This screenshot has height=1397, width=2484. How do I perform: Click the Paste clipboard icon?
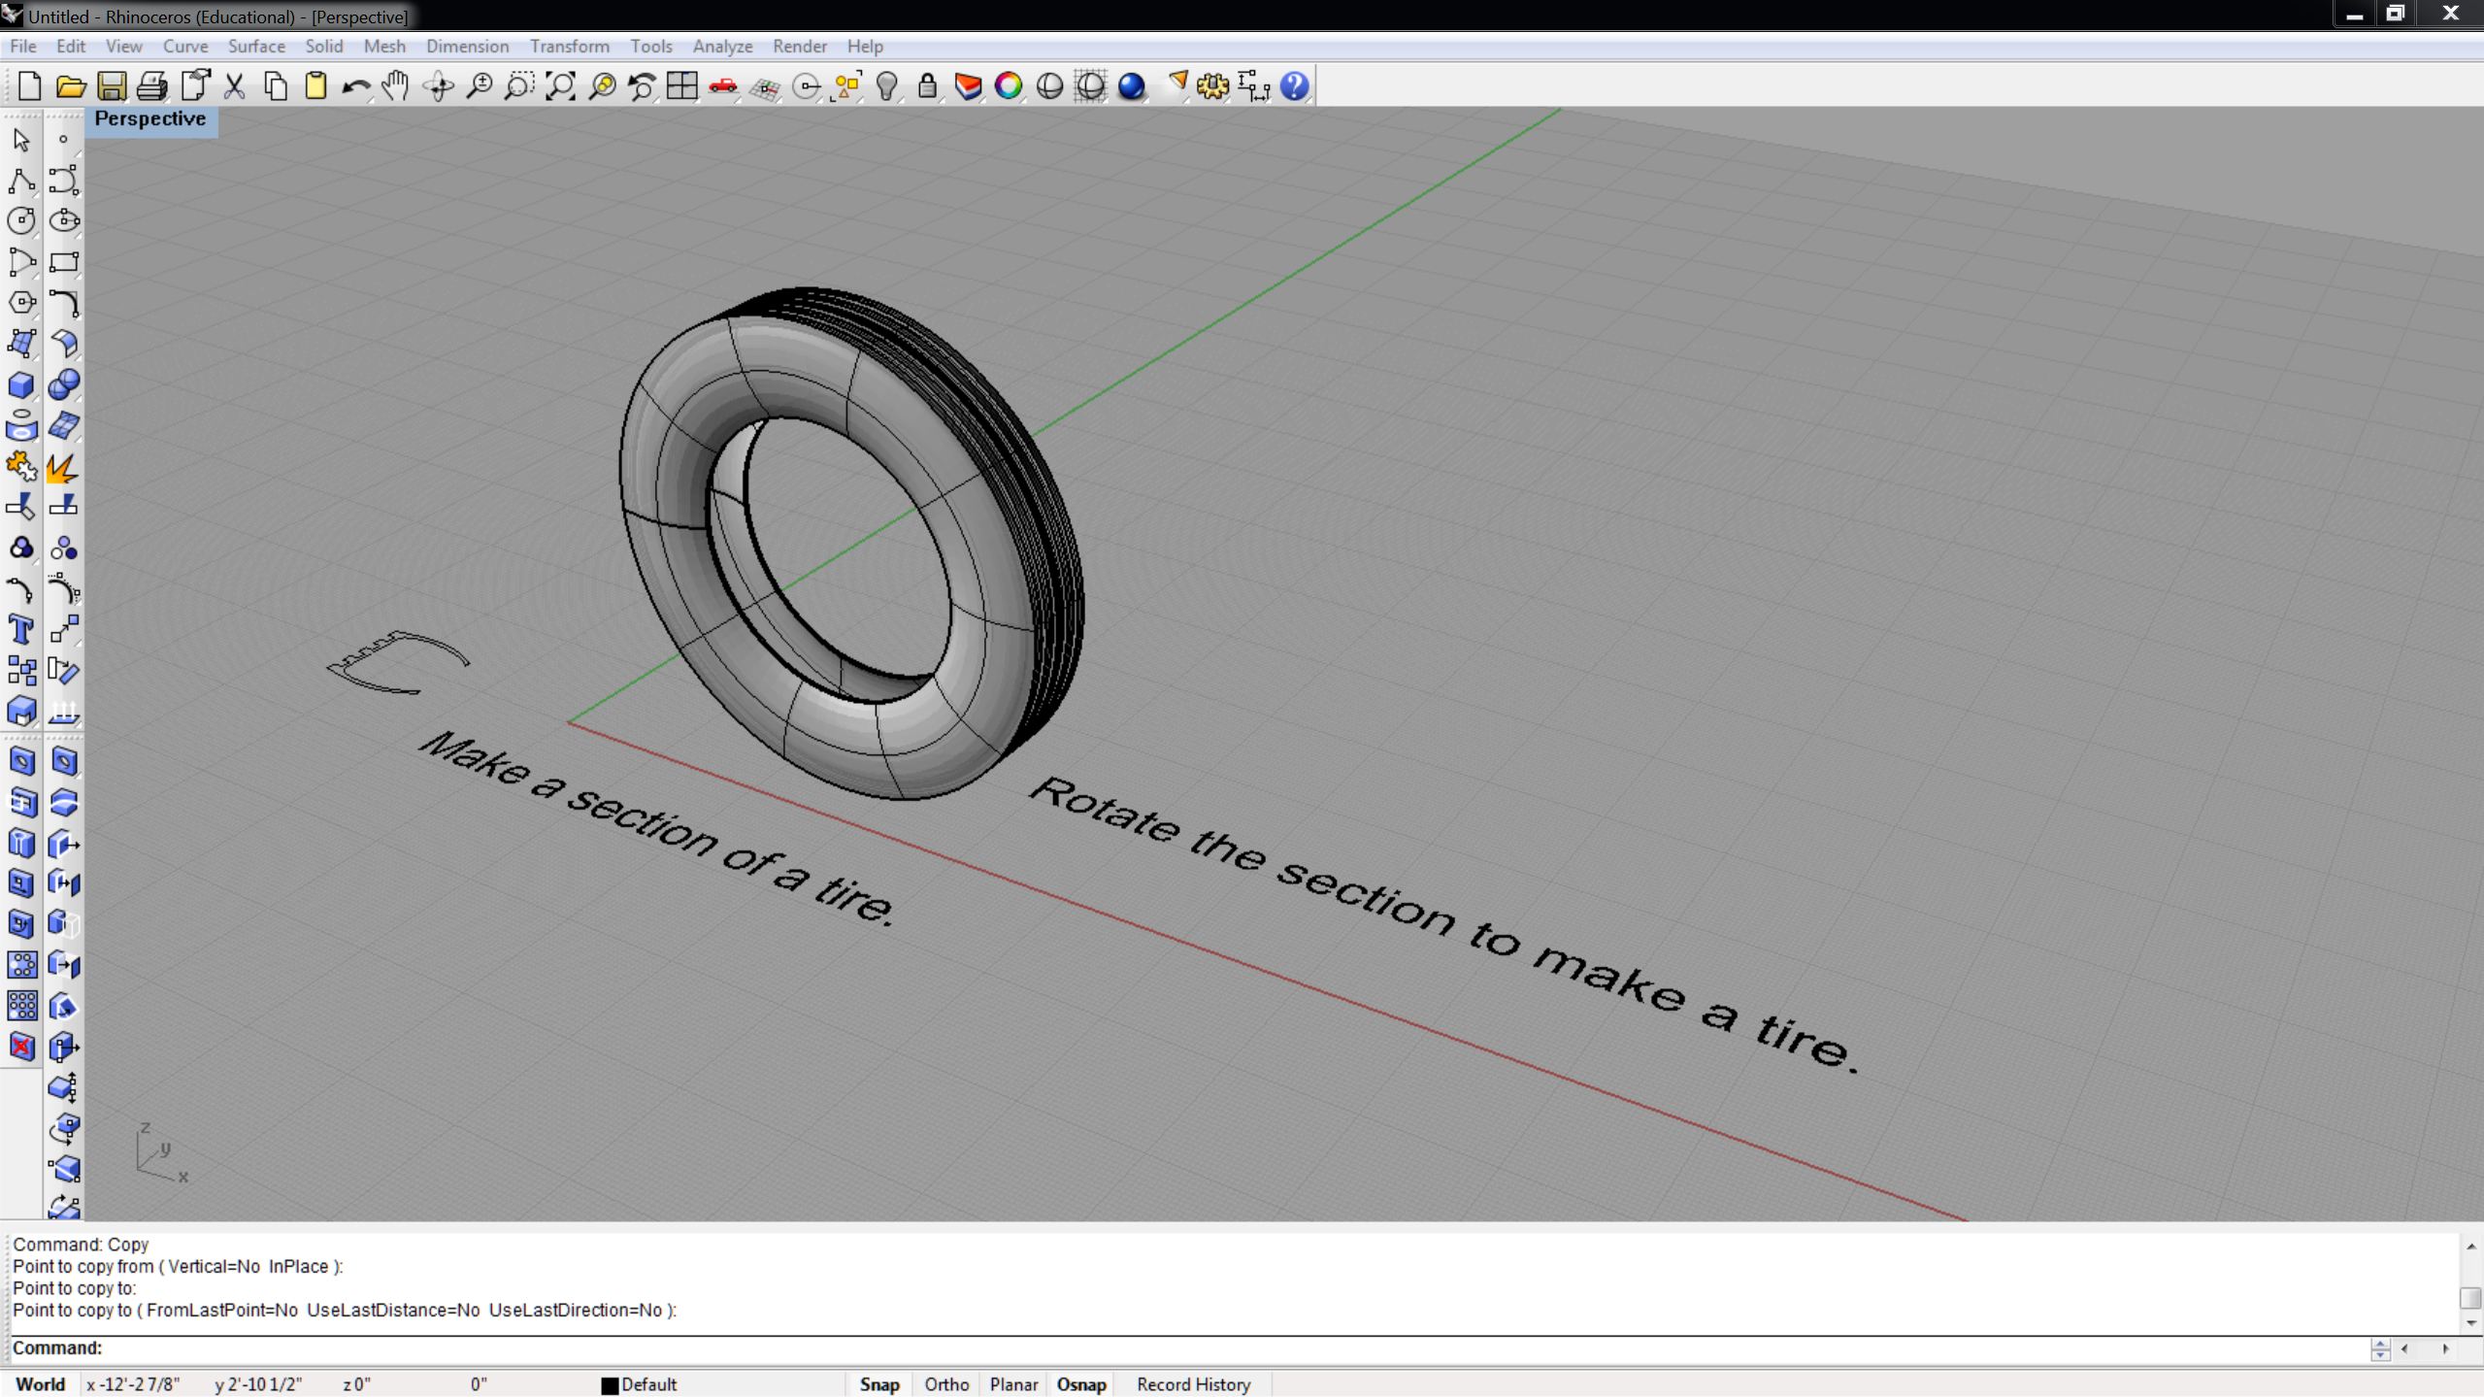pos(315,86)
